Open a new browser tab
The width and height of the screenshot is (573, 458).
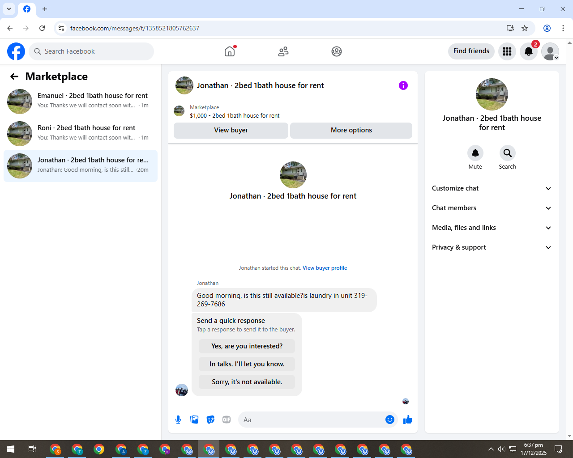[45, 9]
